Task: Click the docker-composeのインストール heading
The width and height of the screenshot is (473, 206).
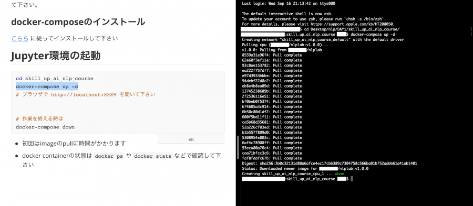Action: click(78, 22)
